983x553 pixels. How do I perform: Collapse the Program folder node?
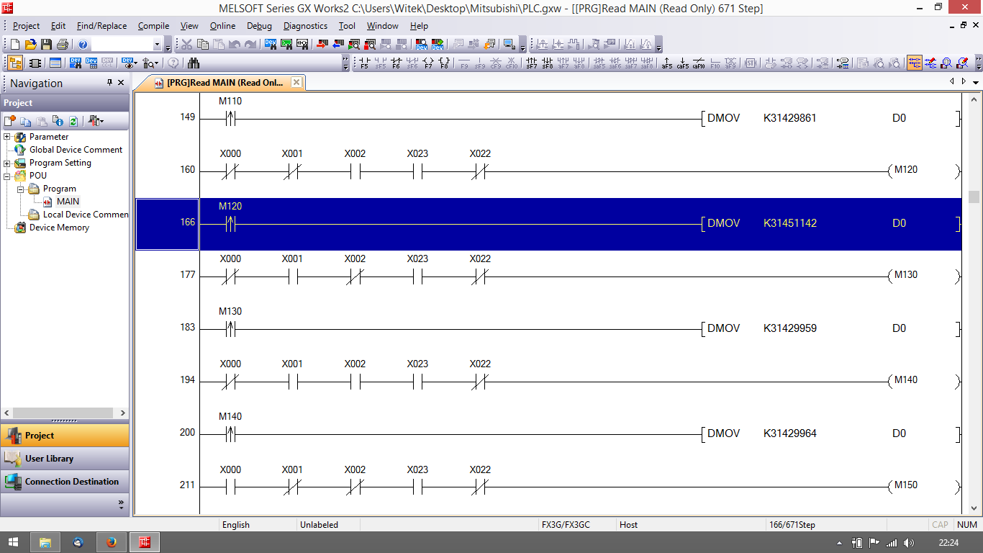coord(20,189)
